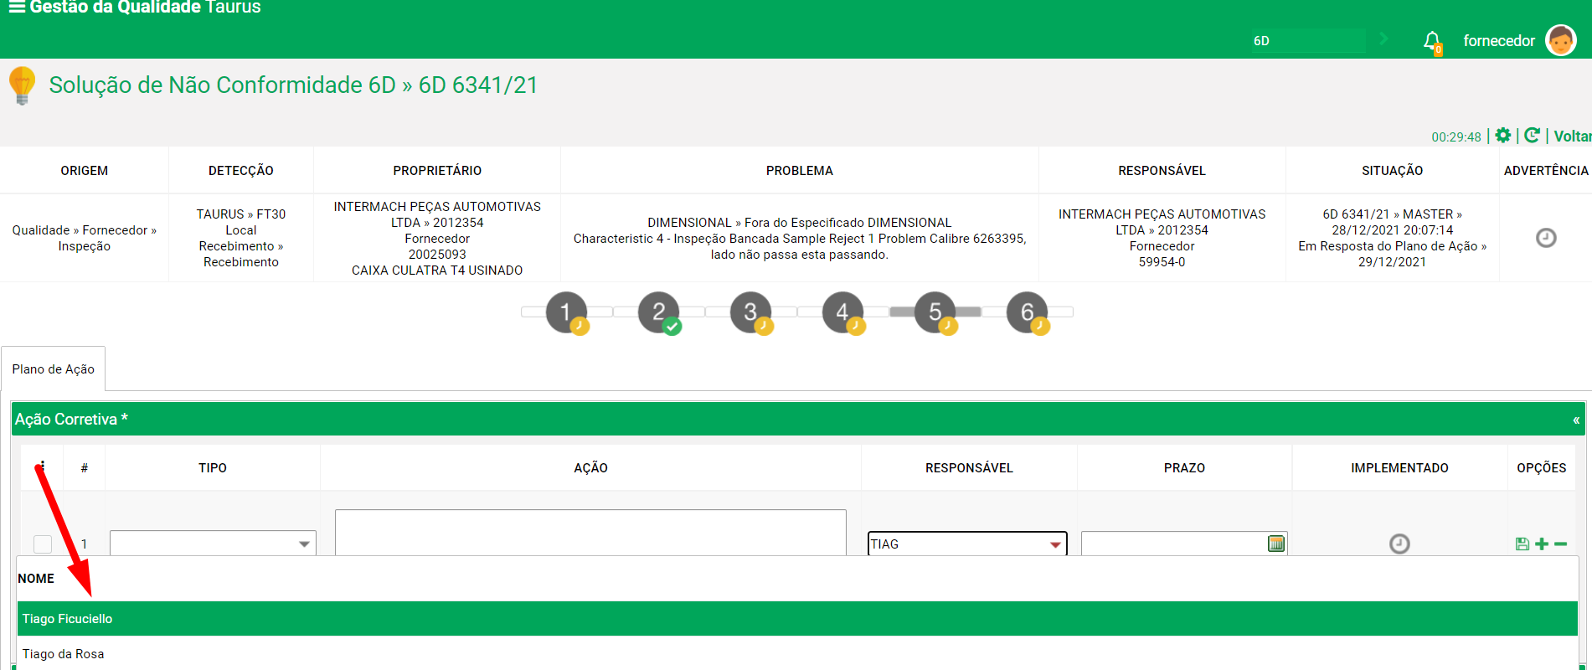The image size is (1592, 670).
Task: Go to step 6 of the 6D process
Action: [x=1028, y=312]
